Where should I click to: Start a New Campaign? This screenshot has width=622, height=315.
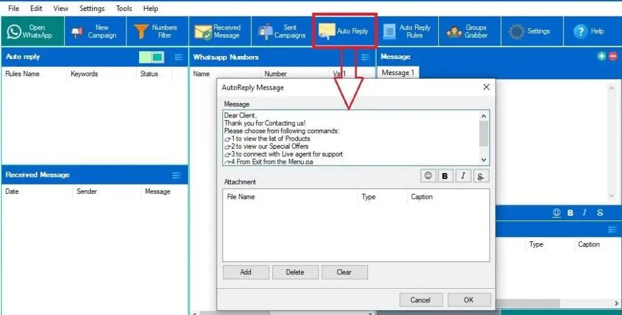pyautogui.click(x=95, y=31)
